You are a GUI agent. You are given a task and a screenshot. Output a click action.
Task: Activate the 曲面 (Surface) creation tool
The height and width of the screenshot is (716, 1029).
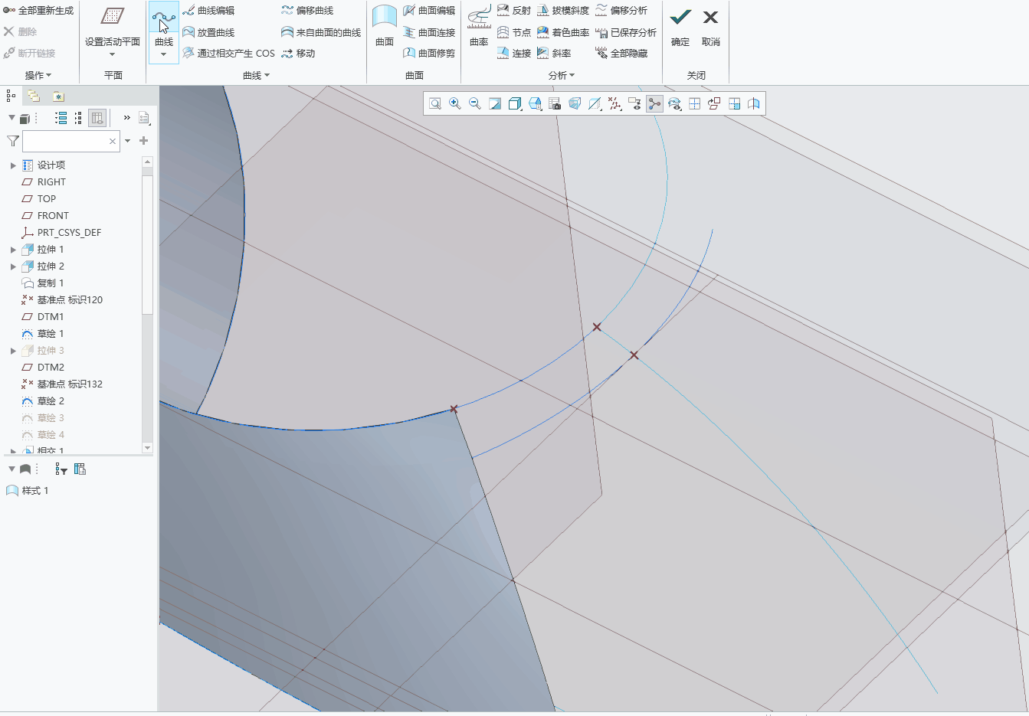click(x=385, y=25)
